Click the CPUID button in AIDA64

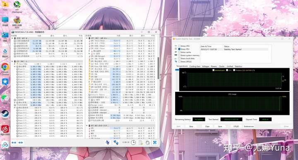coord(236,127)
